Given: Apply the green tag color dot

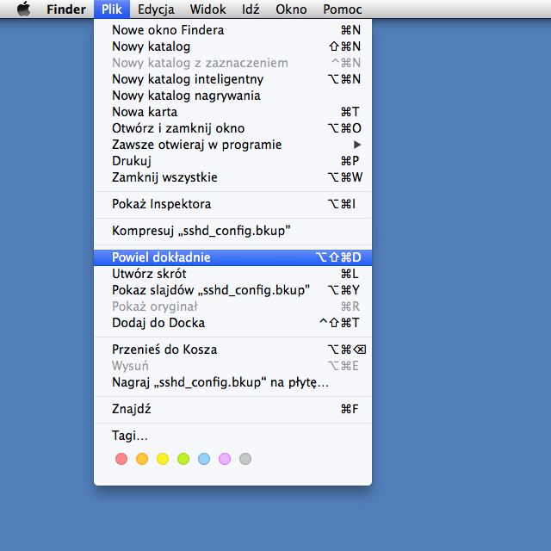Looking at the screenshot, I should (183, 459).
